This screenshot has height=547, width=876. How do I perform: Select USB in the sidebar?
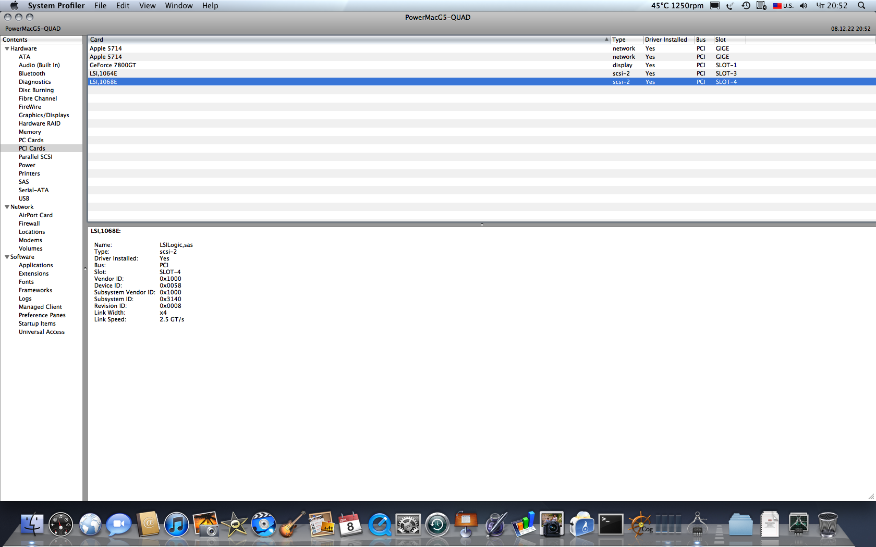pyautogui.click(x=24, y=198)
